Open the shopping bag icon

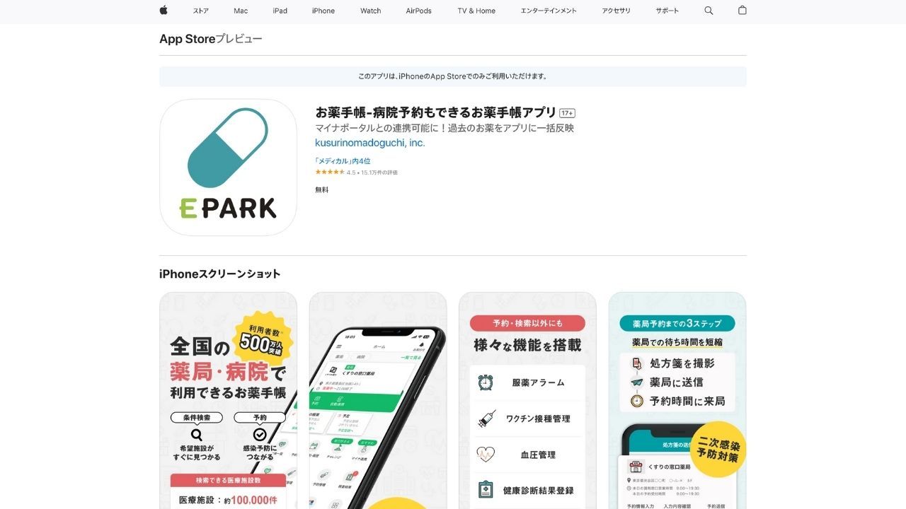[x=742, y=11]
